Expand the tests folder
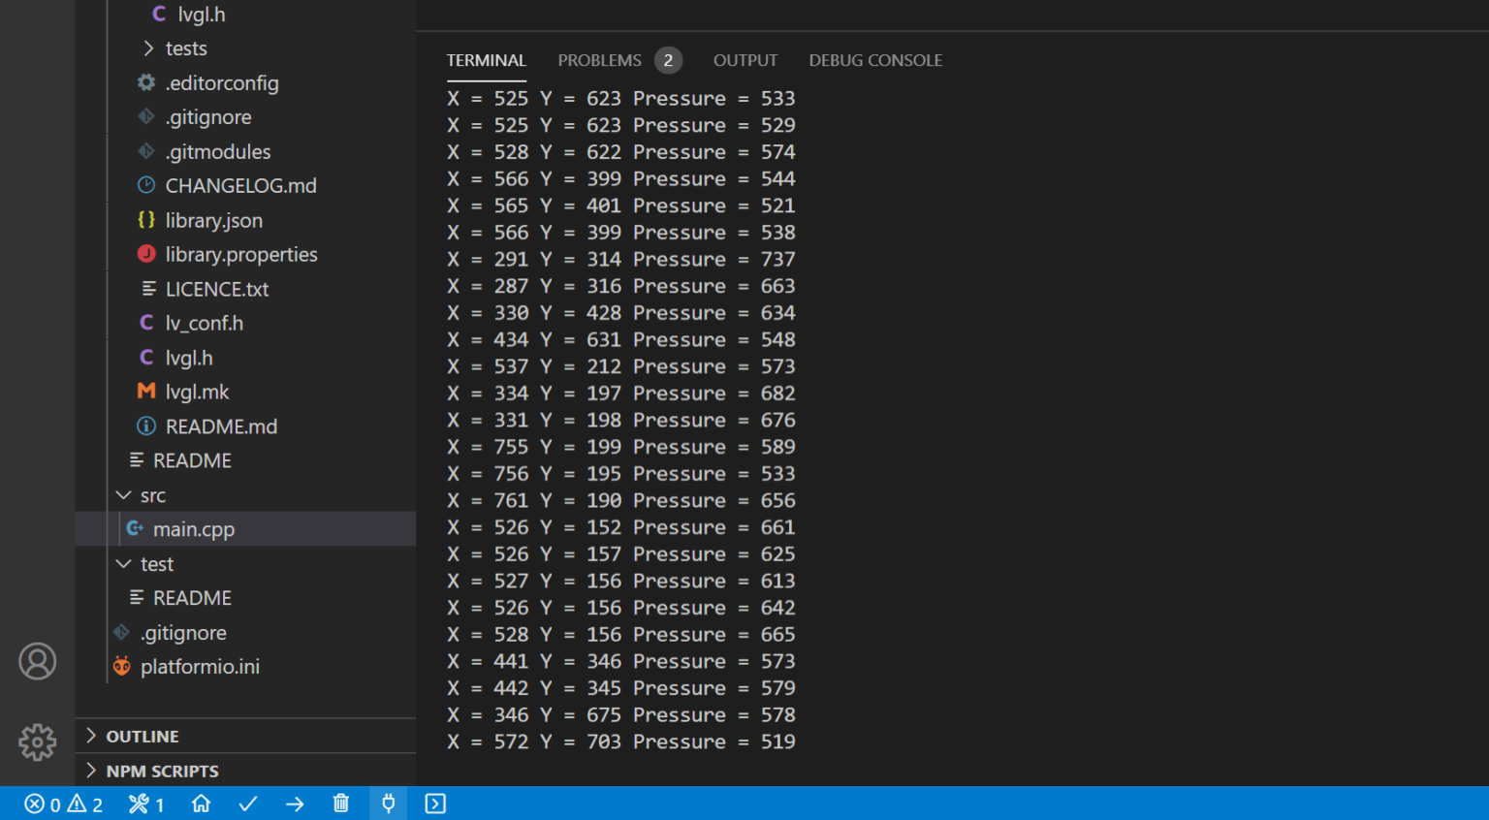 (185, 48)
